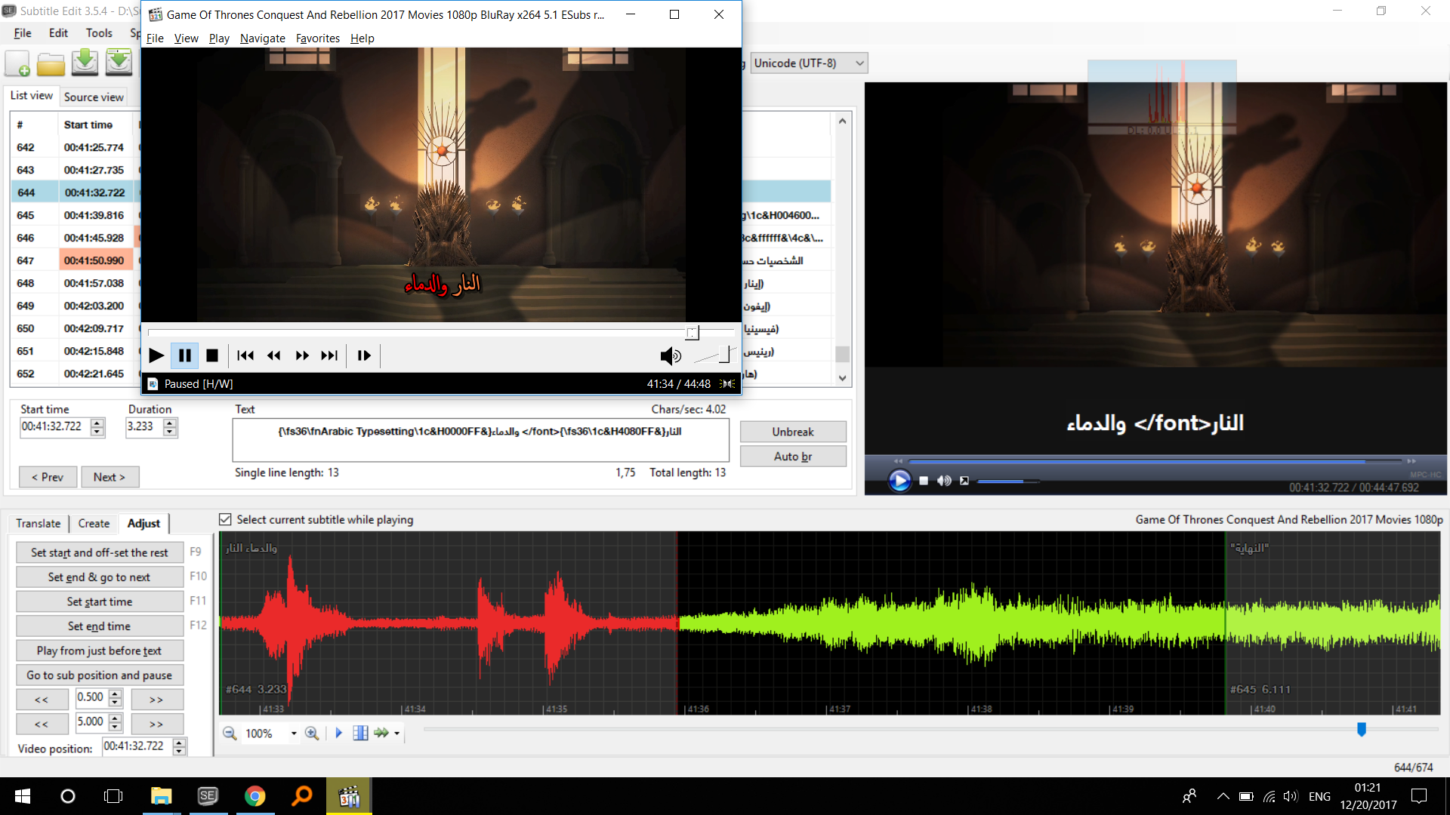Screen dimensions: 1450x815
Task: Open the encoding dropdown showing Unicode (UTF-8)
Action: (857, 63)
